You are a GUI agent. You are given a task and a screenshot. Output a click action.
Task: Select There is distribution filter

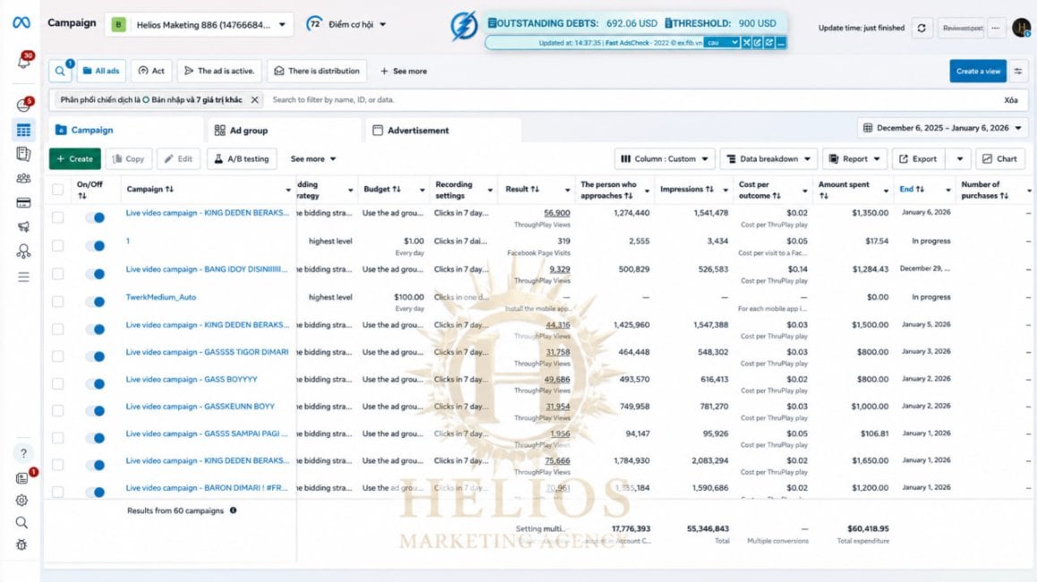[317, 71]
